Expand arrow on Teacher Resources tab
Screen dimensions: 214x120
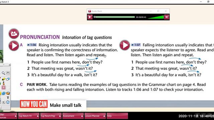click(x=16, y=116)
